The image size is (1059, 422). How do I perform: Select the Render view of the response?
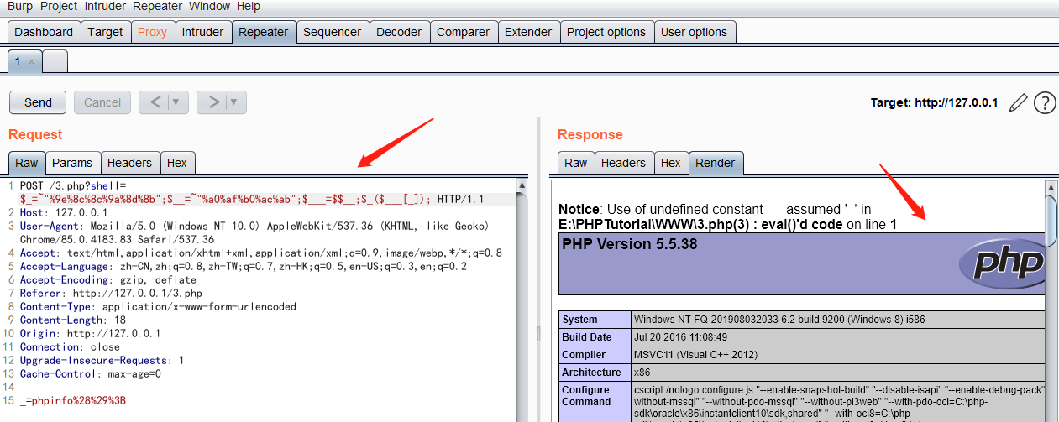(x=716, y=163)
